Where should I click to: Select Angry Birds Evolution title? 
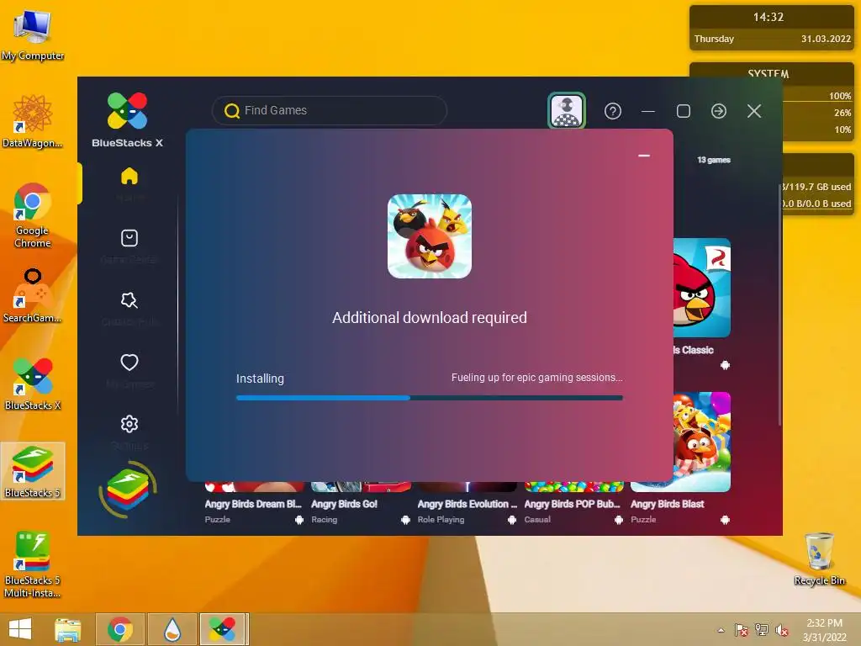coord(467,504)
